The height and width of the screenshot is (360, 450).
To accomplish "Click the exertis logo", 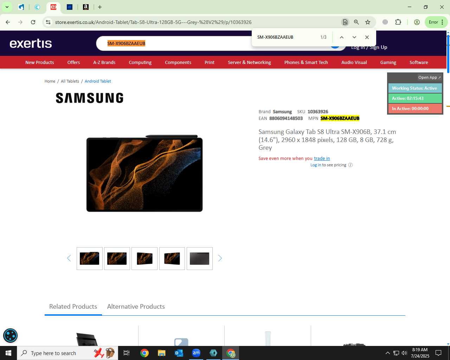I will pyautogui.click(x=31, y=43).
